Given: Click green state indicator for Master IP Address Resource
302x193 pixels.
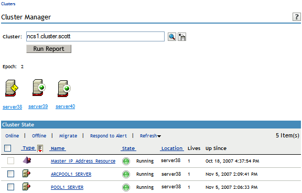Looking at the screenshot, I should point(126,161).
